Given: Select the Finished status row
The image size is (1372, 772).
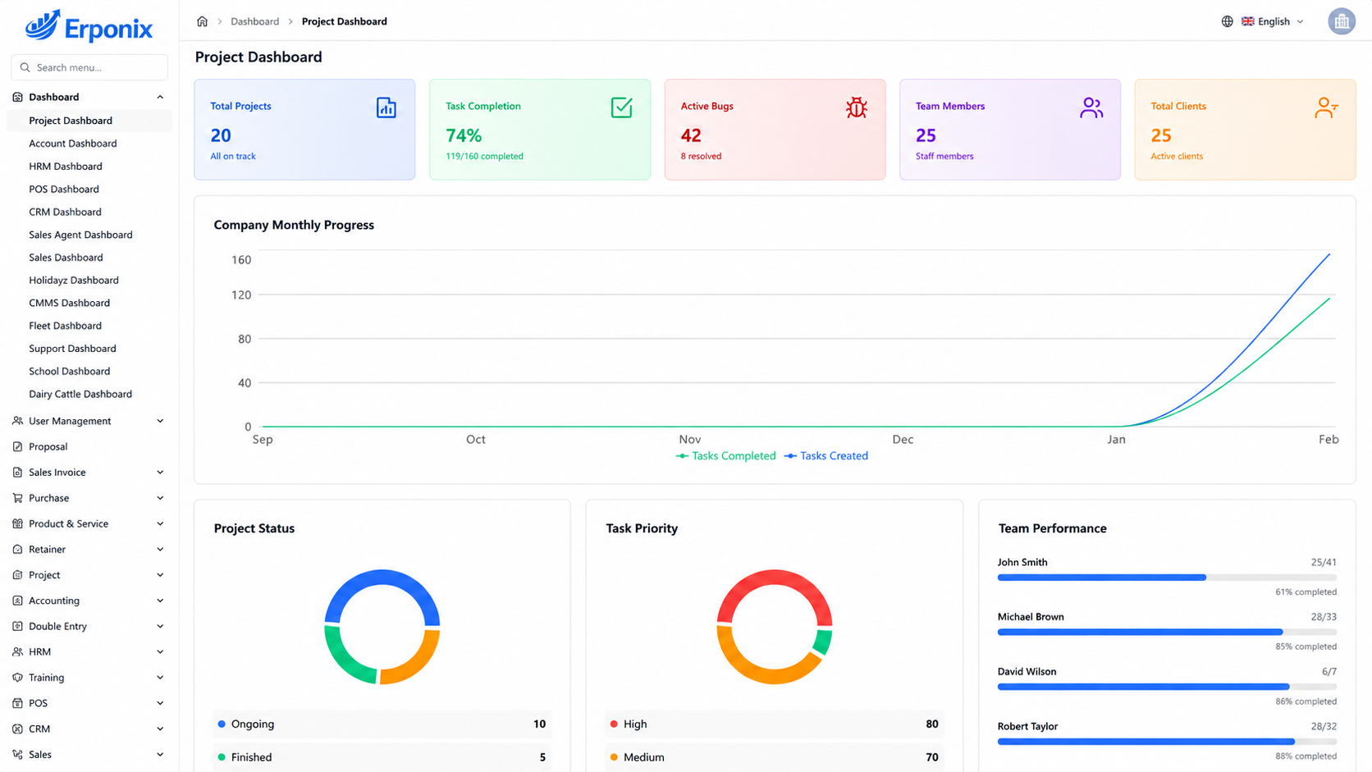Looking at the screenshot, I should (382, 757).
